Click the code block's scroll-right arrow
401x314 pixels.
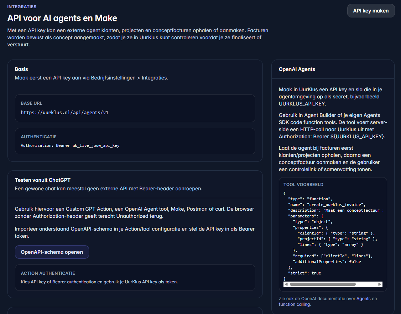coord(380,284)
